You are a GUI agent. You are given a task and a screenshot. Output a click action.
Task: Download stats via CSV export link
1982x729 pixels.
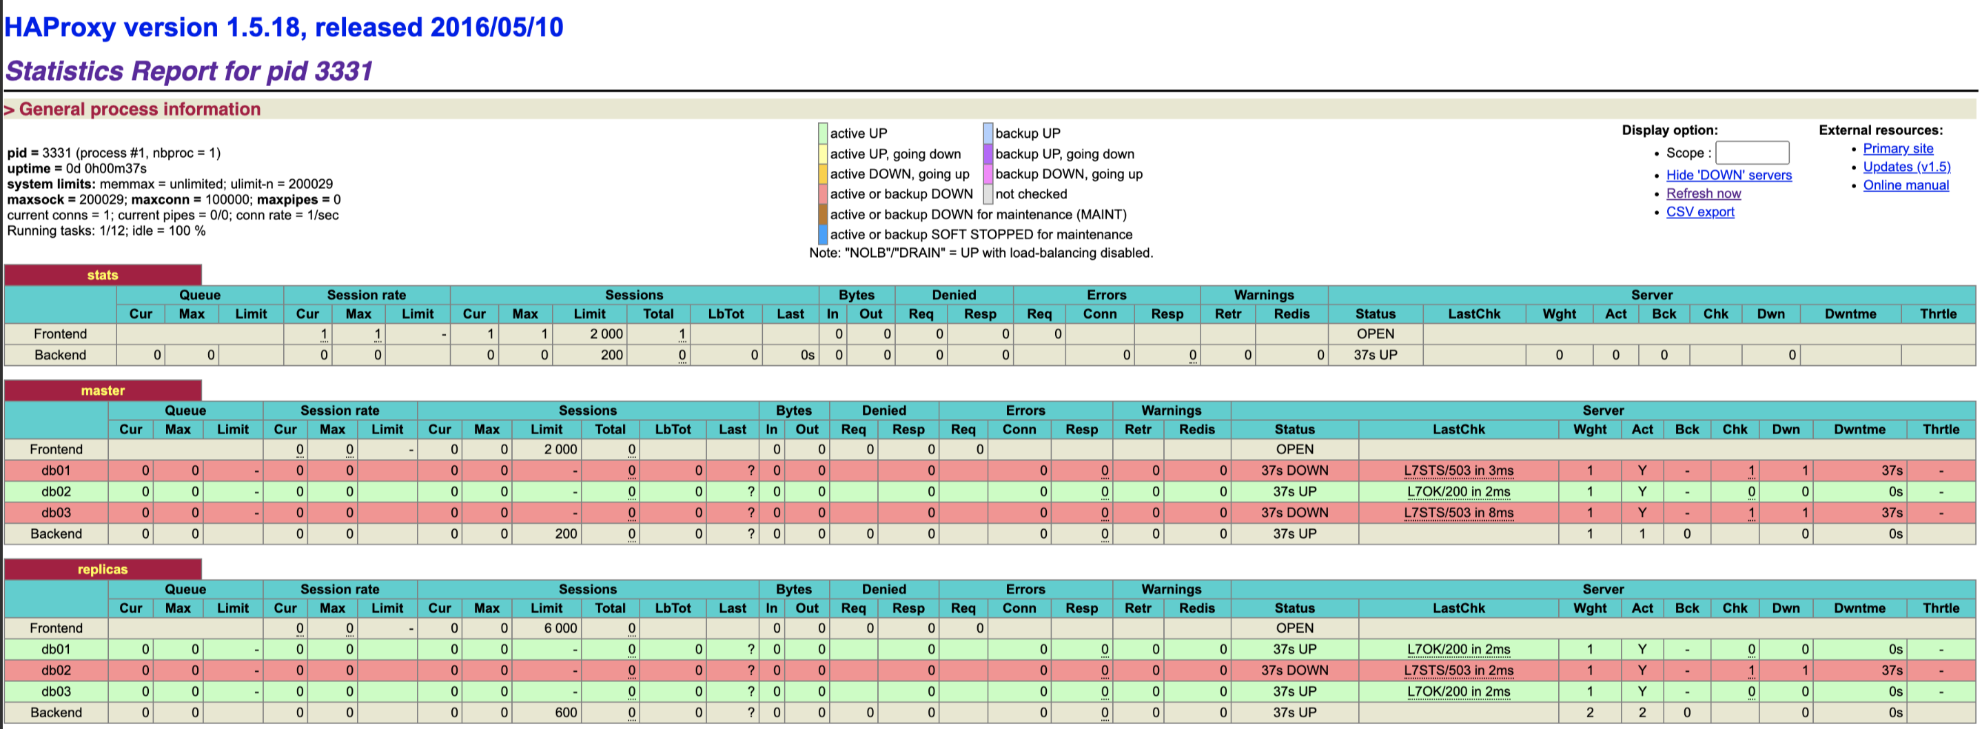[1699, 212]
